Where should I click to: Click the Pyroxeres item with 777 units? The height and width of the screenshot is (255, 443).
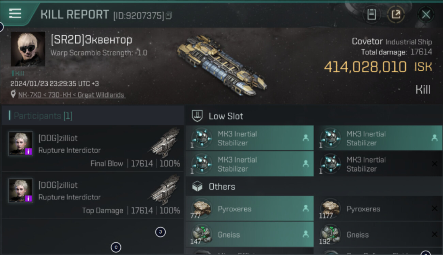249,209
